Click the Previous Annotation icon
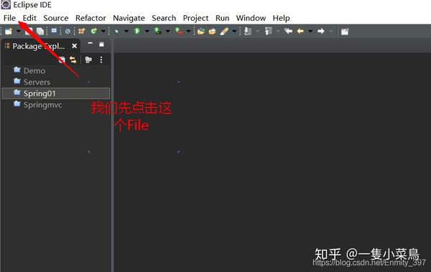This screenshot has height=272, width=431. (268, 31)
